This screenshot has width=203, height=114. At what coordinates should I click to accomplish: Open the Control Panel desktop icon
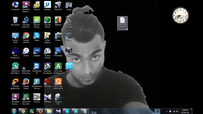16,38
